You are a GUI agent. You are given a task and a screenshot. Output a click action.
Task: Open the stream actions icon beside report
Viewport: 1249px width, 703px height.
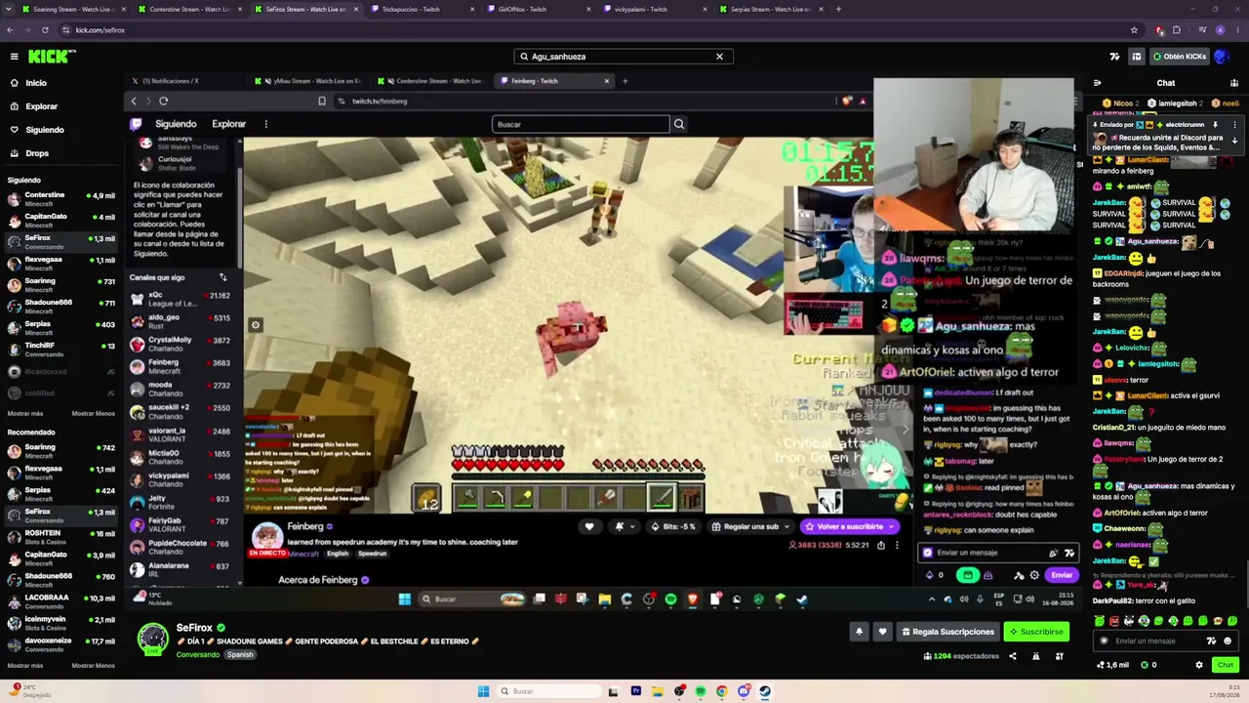1059,656
